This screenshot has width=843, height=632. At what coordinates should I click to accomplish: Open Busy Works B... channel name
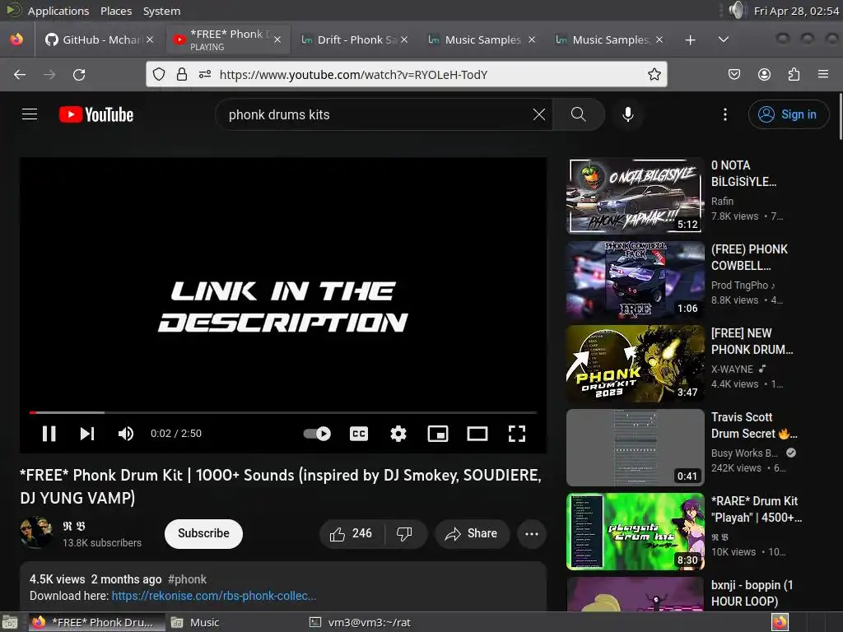[x=744, y=453]
